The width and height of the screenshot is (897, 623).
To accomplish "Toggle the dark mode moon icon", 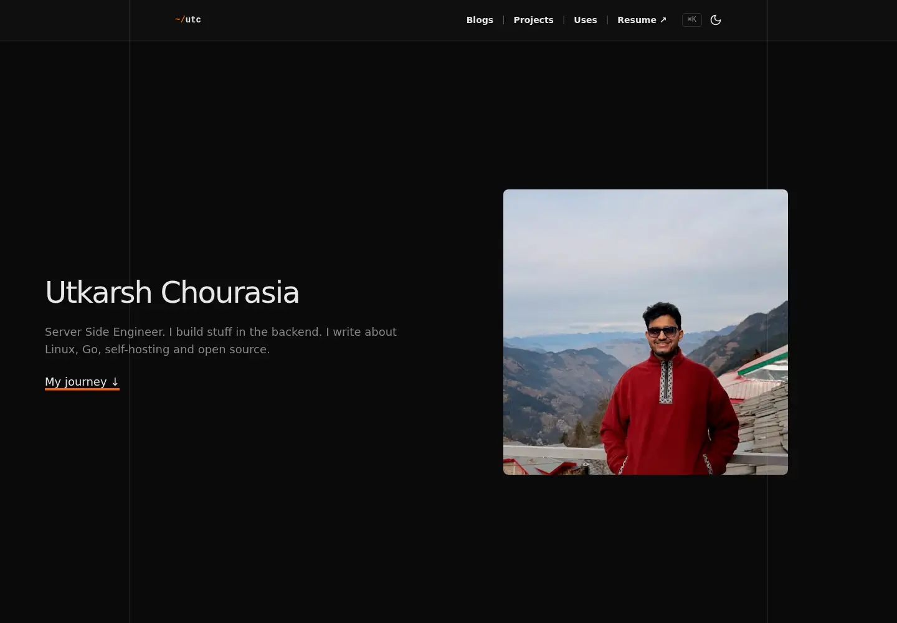I will 716,20.
